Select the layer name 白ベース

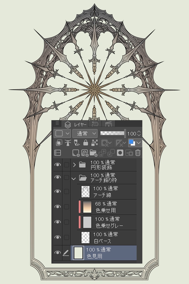pyautogui.click(x=102, y=241)
